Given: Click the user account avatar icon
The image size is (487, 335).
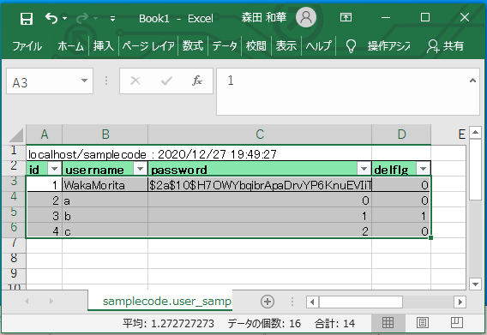Looking at the screenshot, I should tap(306, 17).
